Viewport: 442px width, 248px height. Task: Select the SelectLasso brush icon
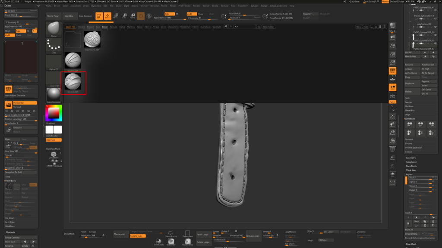tap(171, 234)
